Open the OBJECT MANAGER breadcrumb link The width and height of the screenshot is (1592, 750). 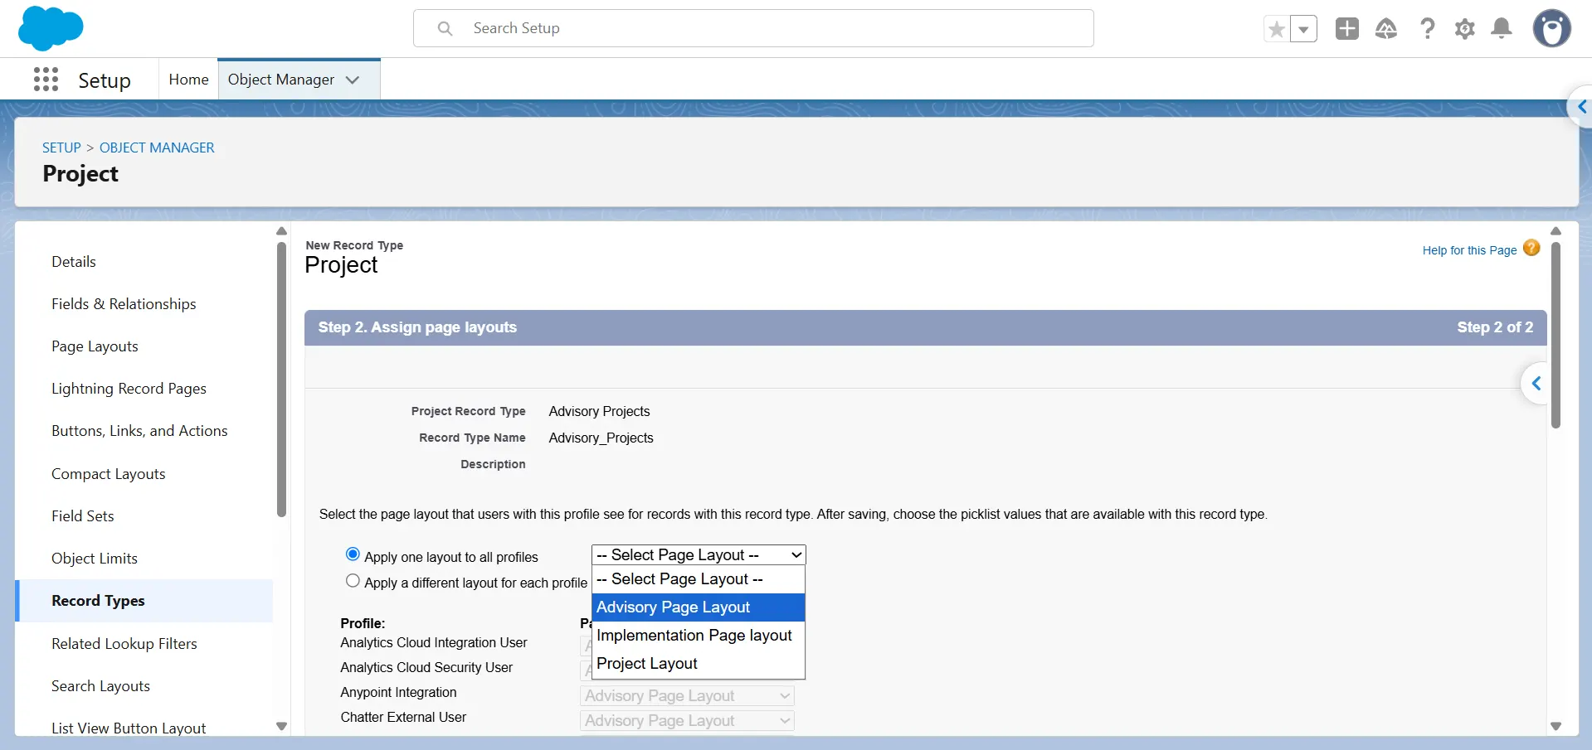[x=157, y=148]
